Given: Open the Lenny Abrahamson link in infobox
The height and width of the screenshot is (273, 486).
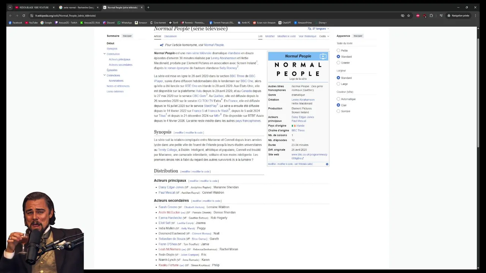Looking at the screenshot, I should (303, 100).
